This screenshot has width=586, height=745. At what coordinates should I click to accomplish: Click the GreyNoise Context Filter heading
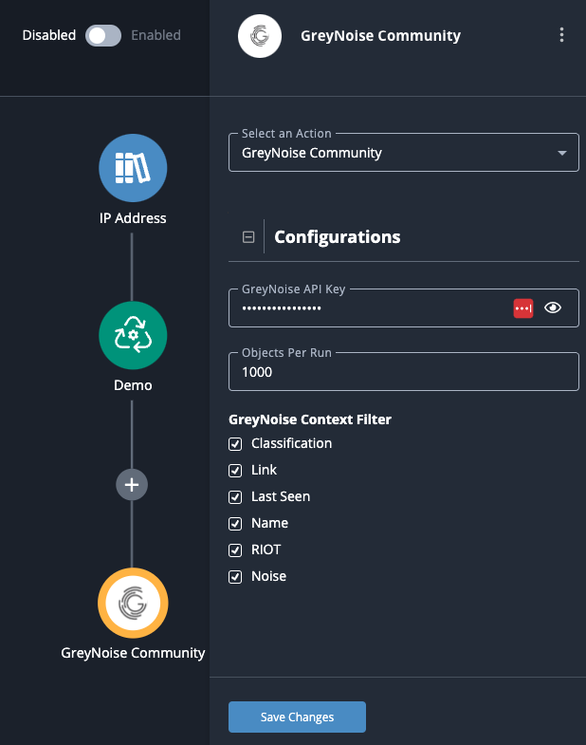pyautogui.click(x=310, y=419)
